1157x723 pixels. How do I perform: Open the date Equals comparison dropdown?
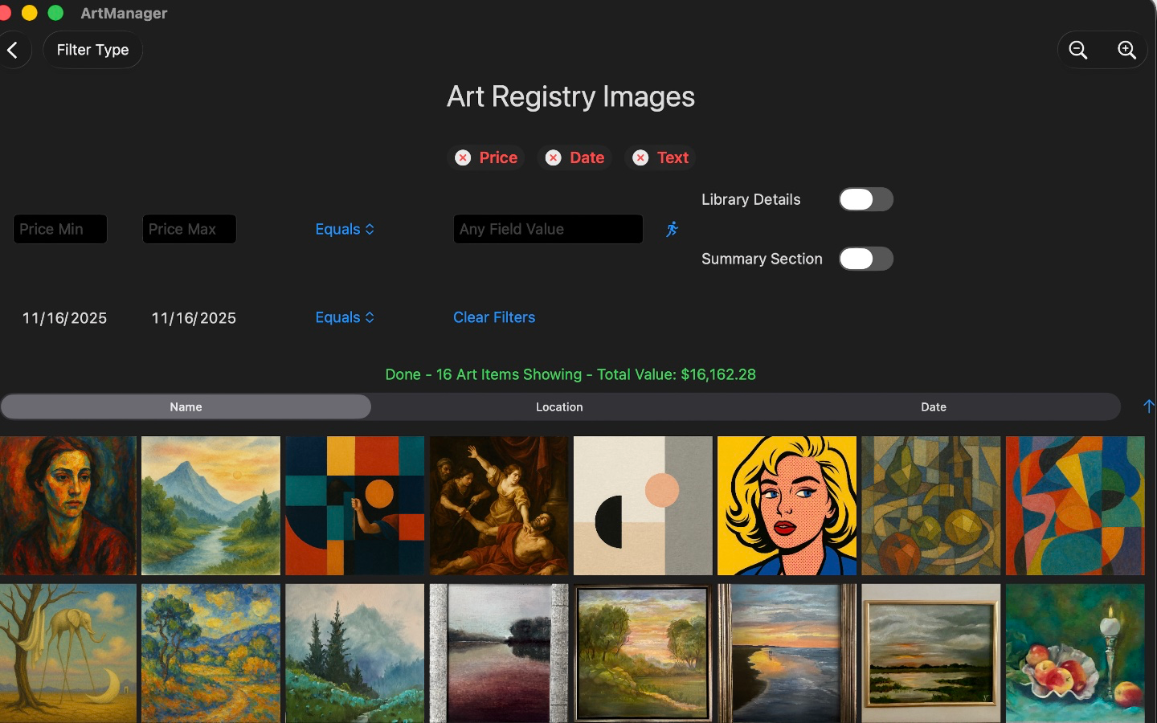coord(345,317)
